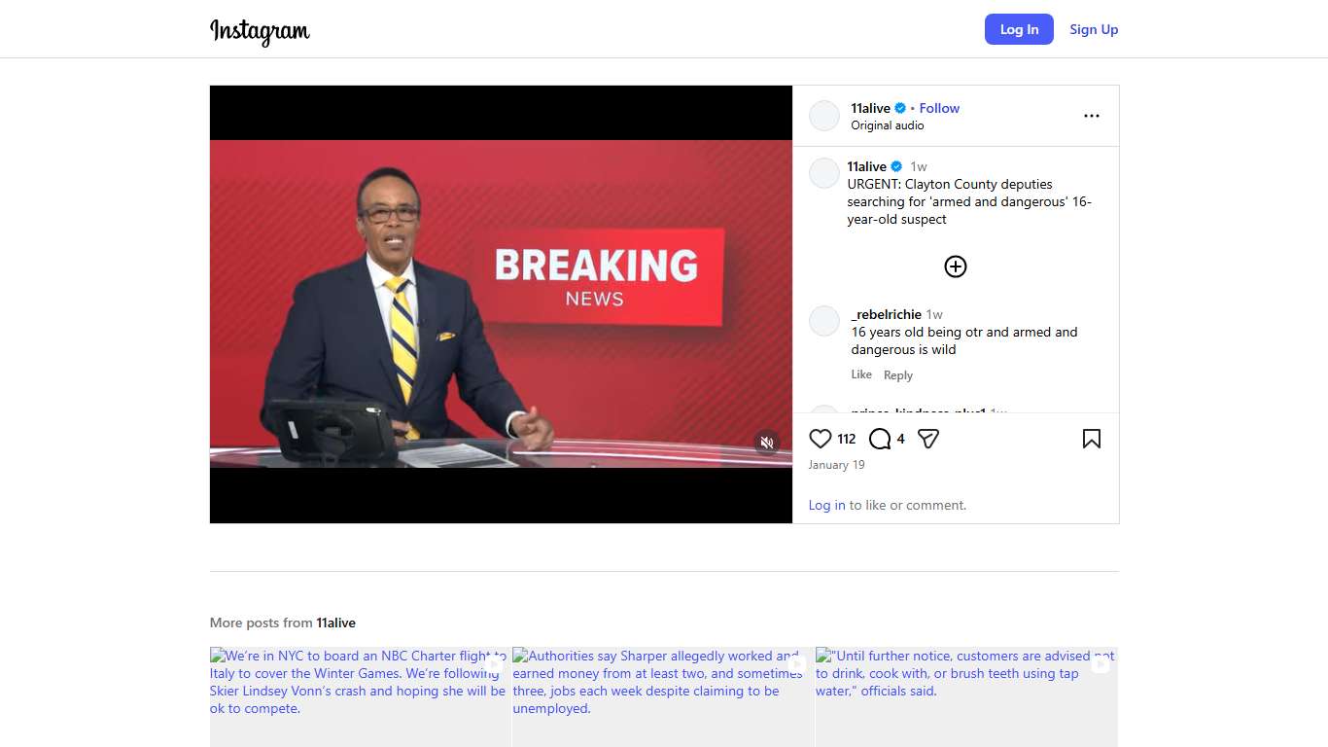This screenshot has width=1328, height=747.
Task: Open 11alive profile picture in header
Action: coord(824,116)
